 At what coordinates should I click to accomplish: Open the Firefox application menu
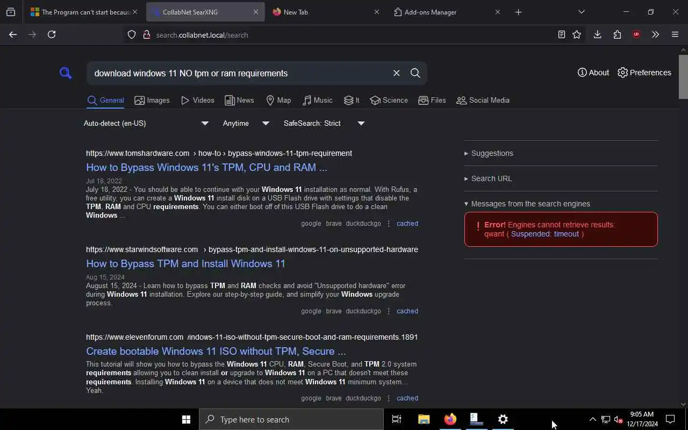pos(675,34)
